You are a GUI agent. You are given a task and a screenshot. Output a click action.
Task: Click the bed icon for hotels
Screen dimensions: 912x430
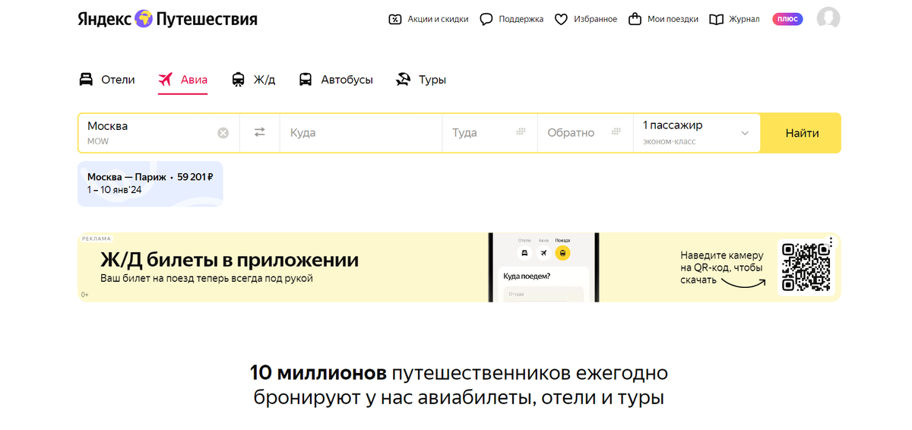point(87,80)
